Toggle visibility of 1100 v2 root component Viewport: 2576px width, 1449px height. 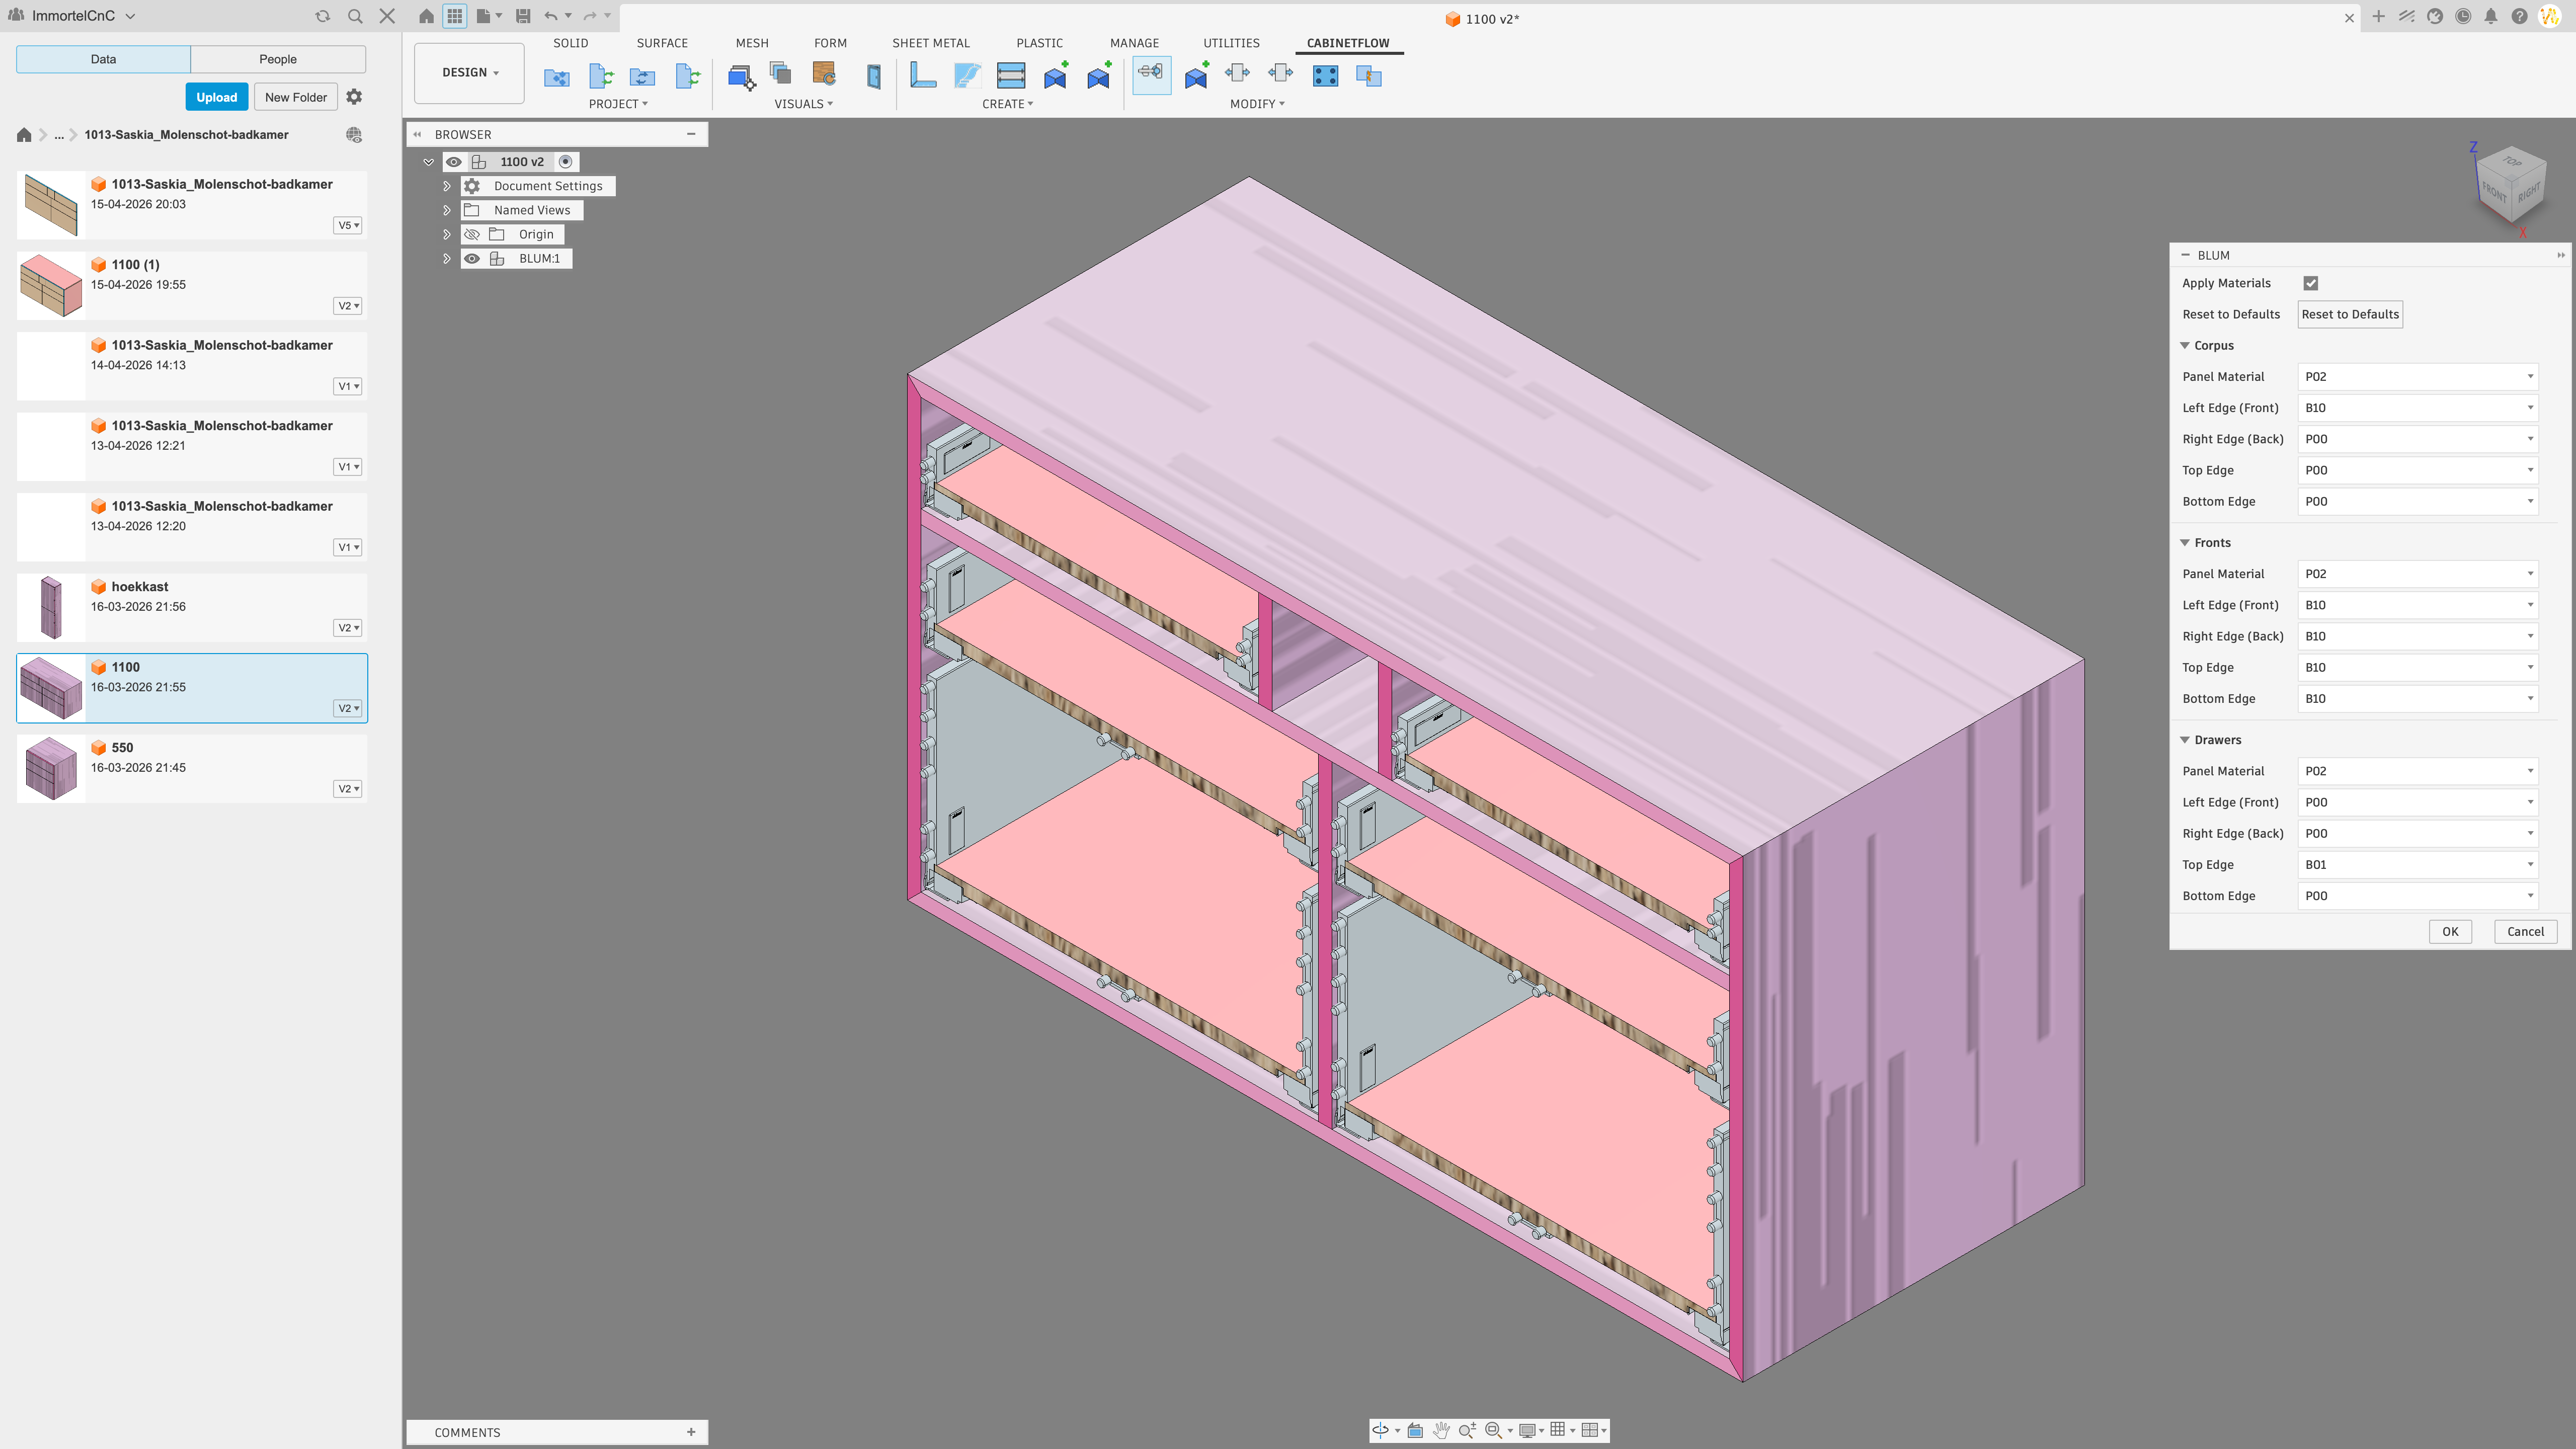pos(454,162)
